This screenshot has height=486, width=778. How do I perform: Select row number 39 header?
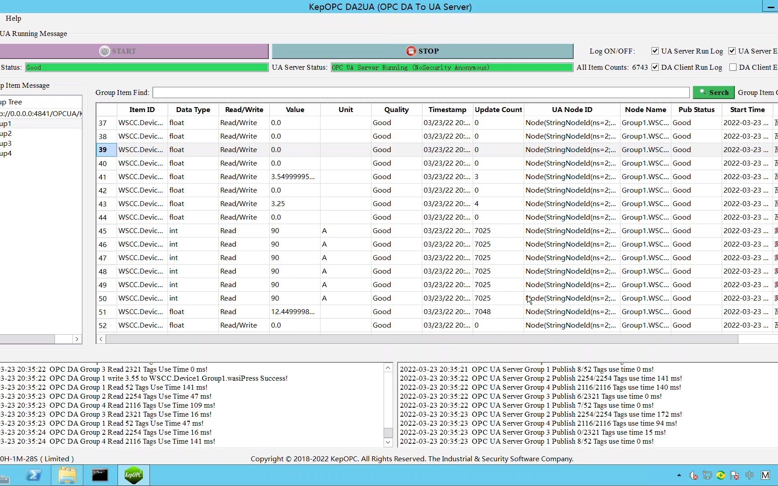click(x=106, y=150)
